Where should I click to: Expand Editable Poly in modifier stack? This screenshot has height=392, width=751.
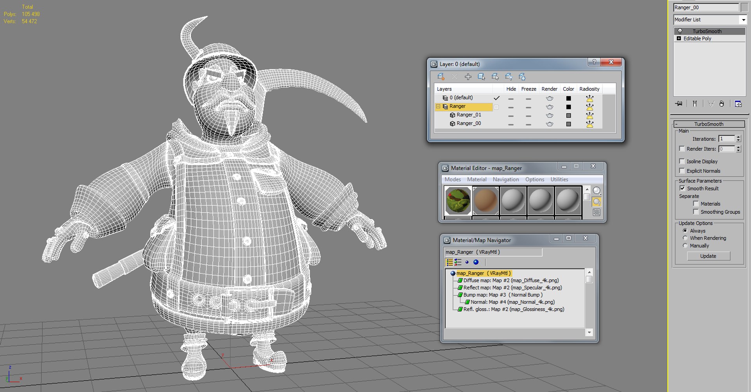[x=679, y=38]
